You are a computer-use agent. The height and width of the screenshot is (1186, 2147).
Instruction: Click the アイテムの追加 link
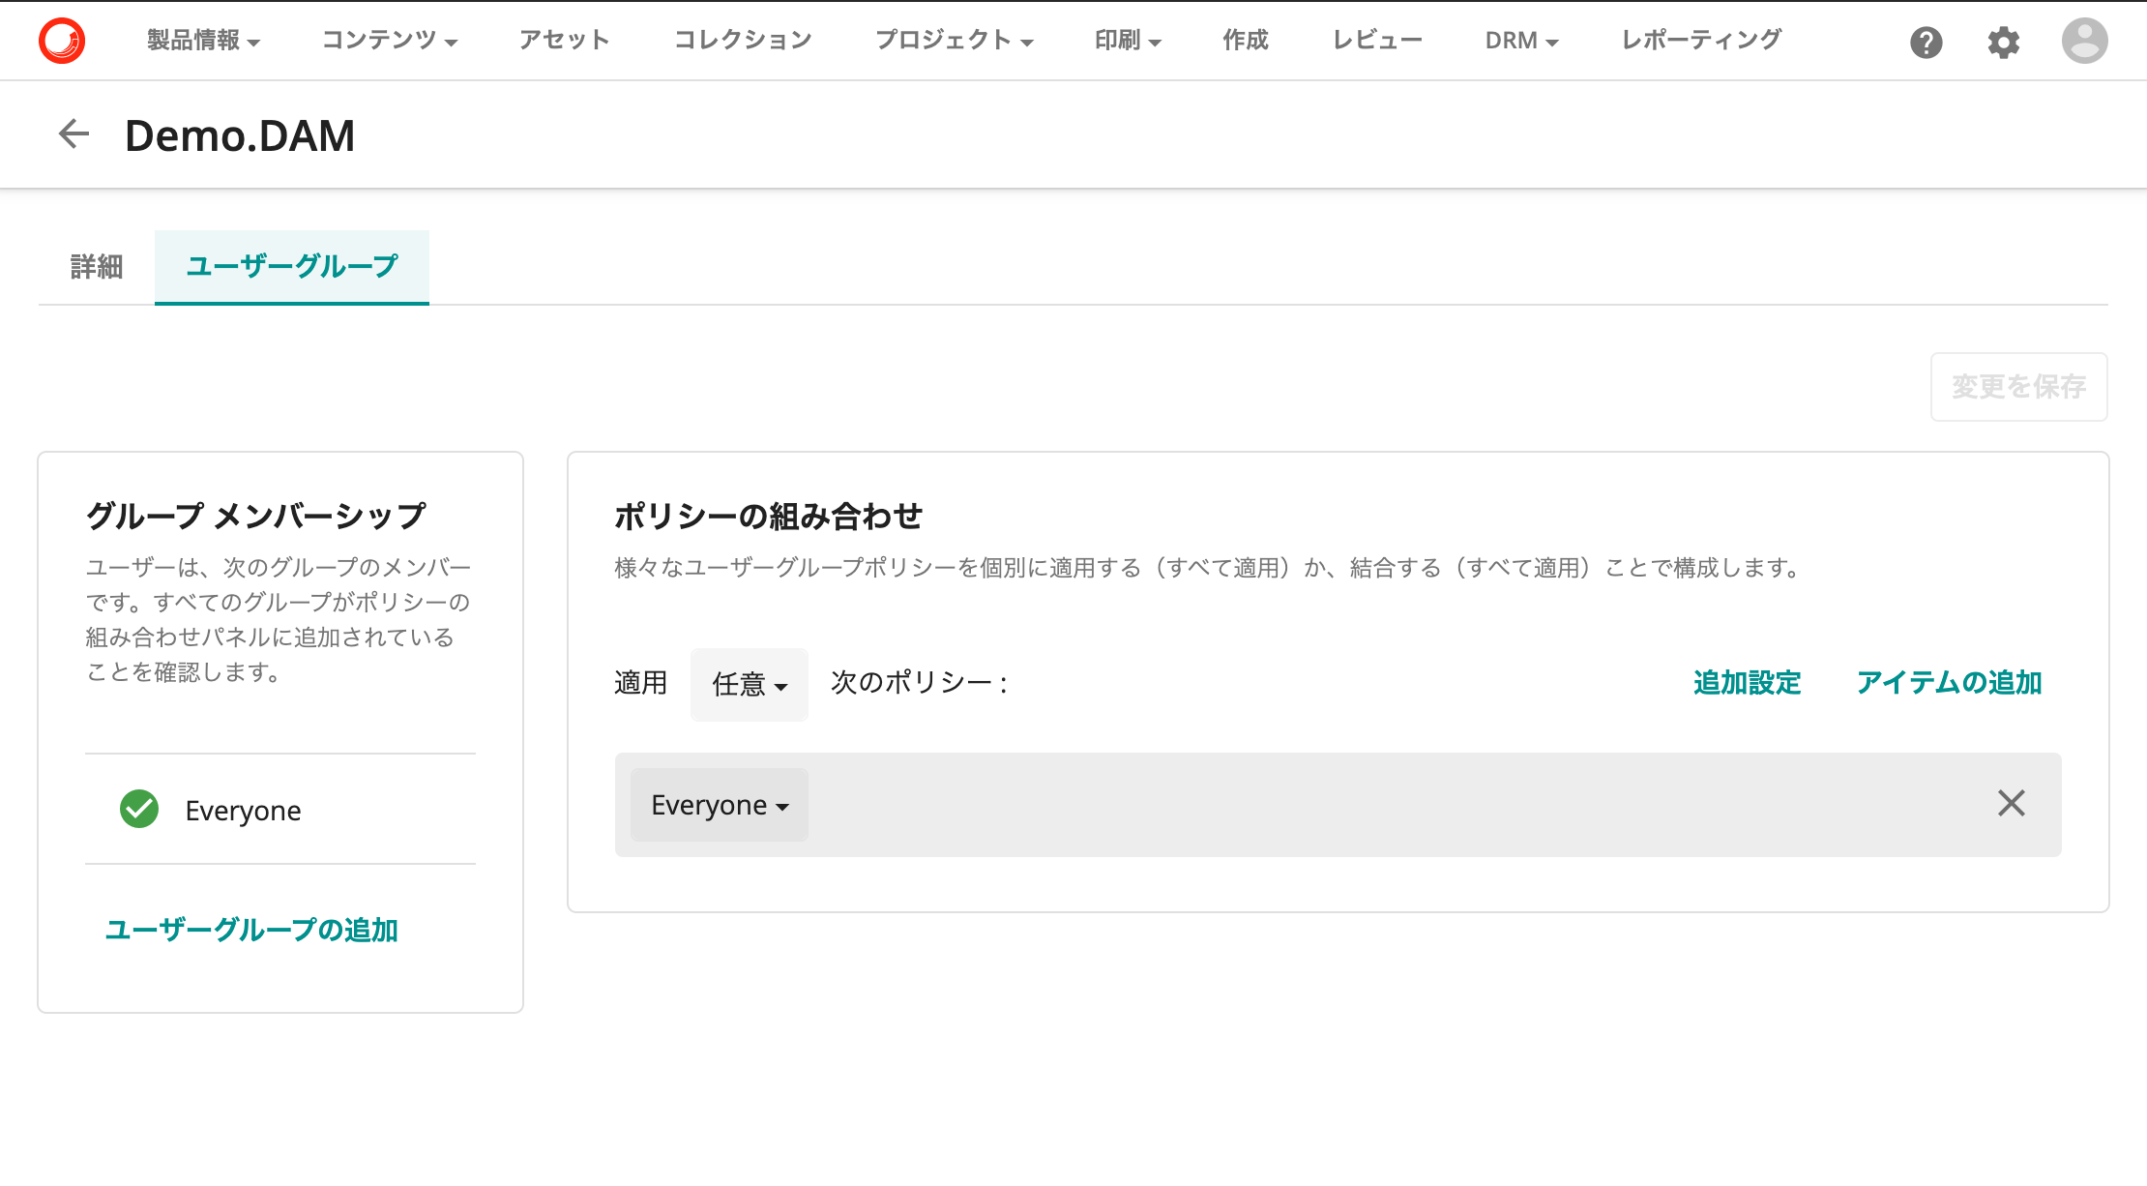coord(1949,683)
